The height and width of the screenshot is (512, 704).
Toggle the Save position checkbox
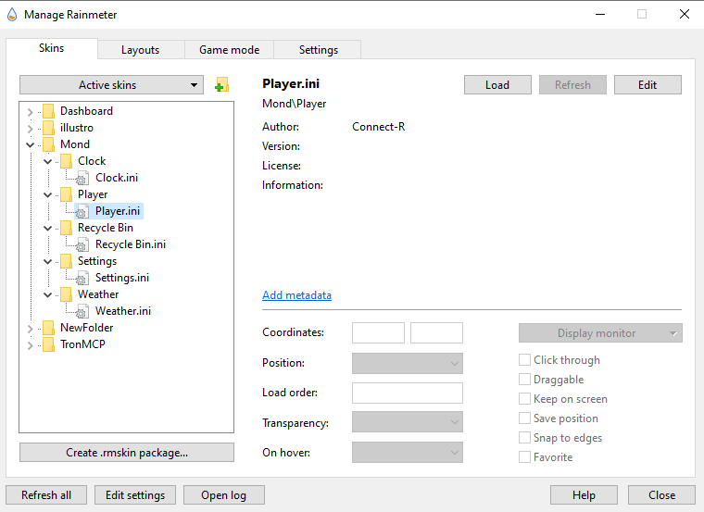tap(524, 418)
